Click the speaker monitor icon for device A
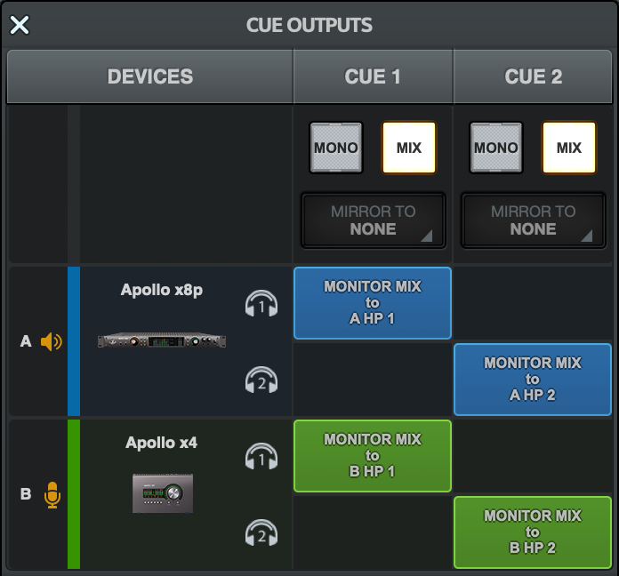This screenshot has height=576, width=619. tap(52, 341)
